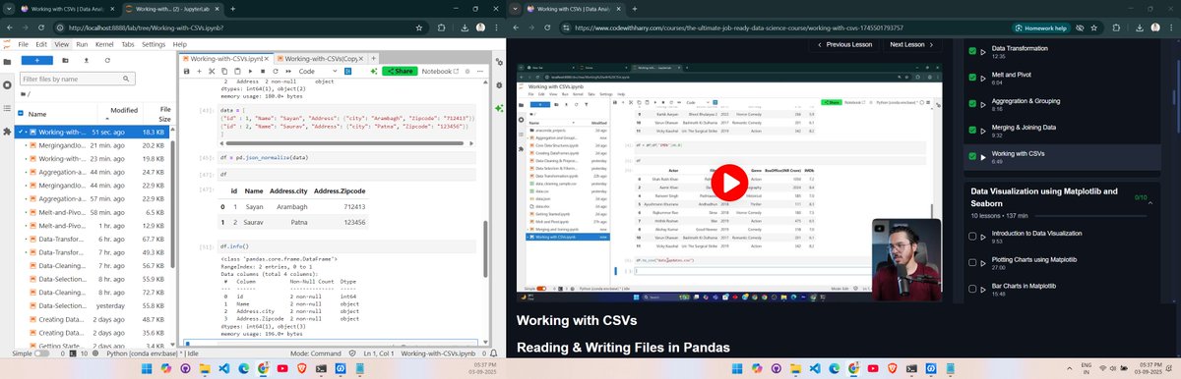The image size is (1181, 379).
Task: Check the Bar Charts in Matplotlib checkbox
Action: (x=972, y=290)
